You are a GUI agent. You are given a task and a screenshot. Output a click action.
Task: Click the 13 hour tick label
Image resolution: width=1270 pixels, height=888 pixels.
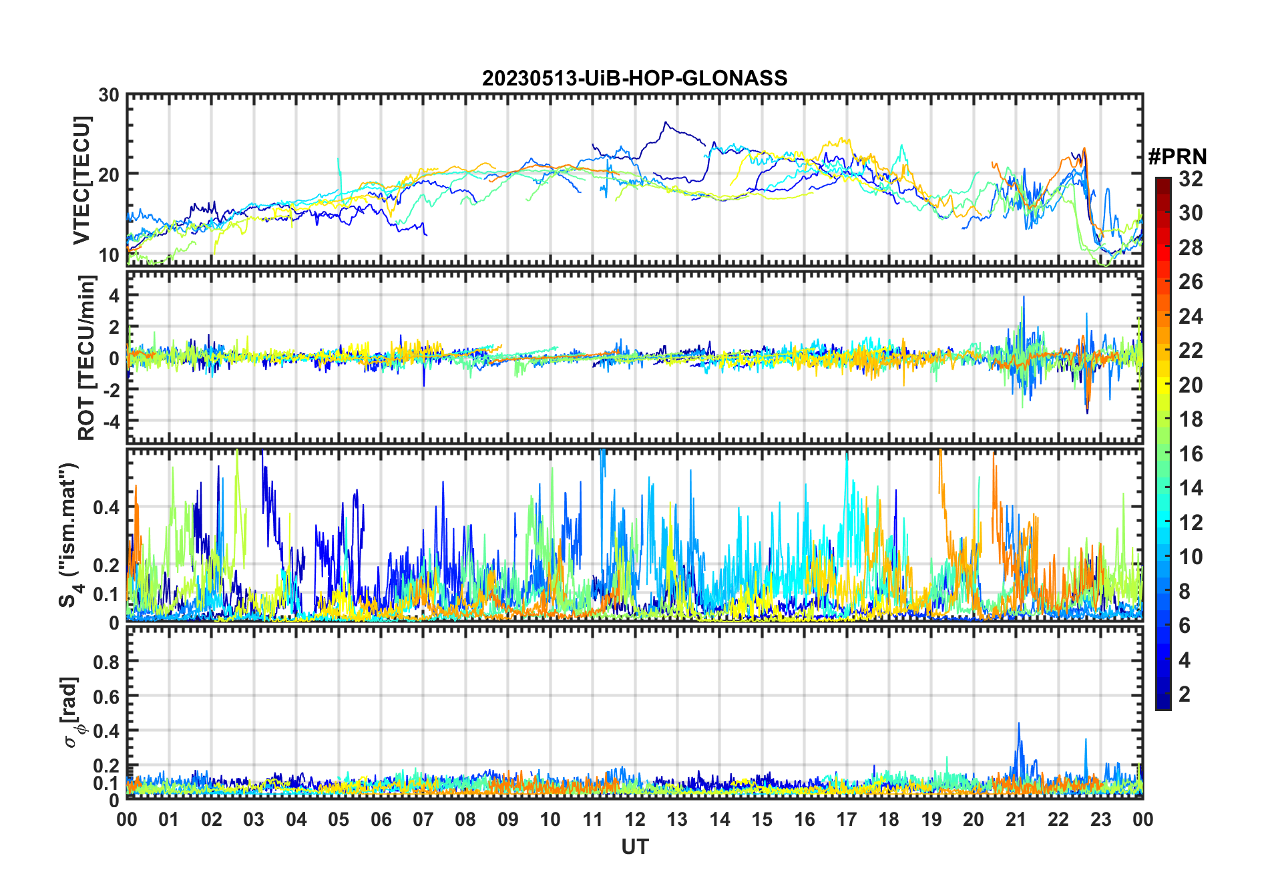click(x=677, y=819)
